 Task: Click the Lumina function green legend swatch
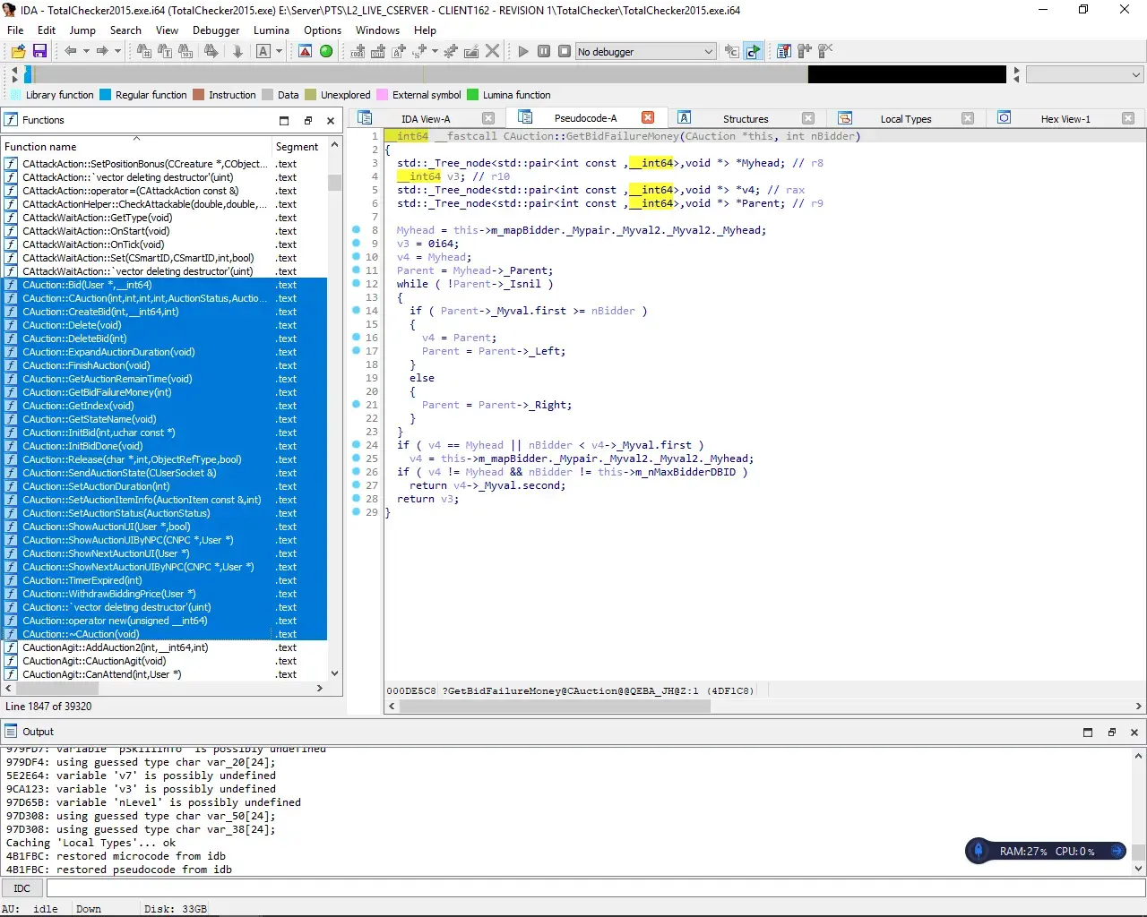(x=473, y=95)
